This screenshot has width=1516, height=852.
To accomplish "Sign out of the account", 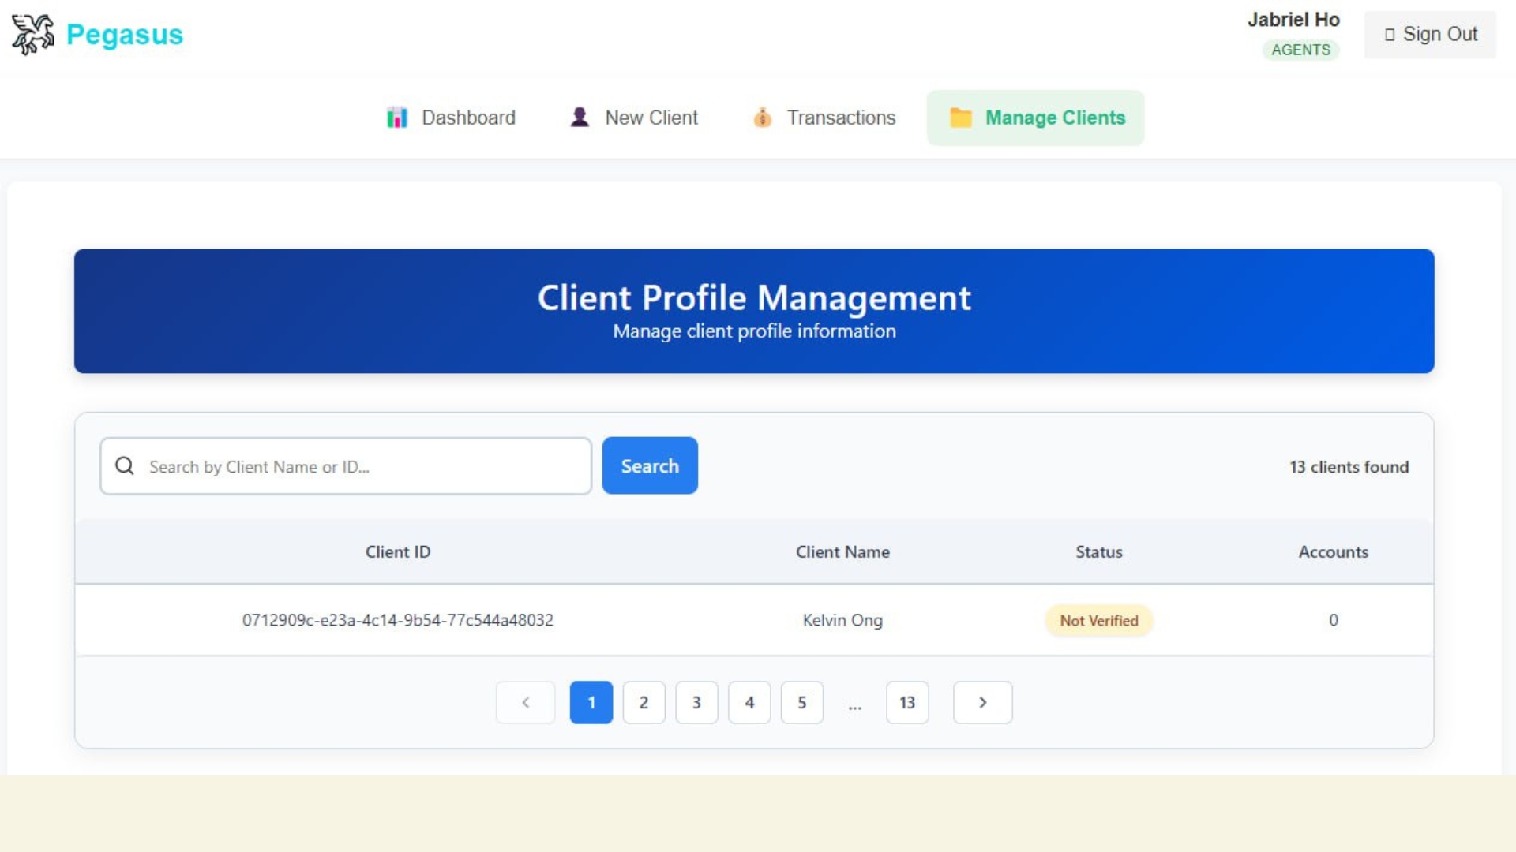I will point(1430,35).
